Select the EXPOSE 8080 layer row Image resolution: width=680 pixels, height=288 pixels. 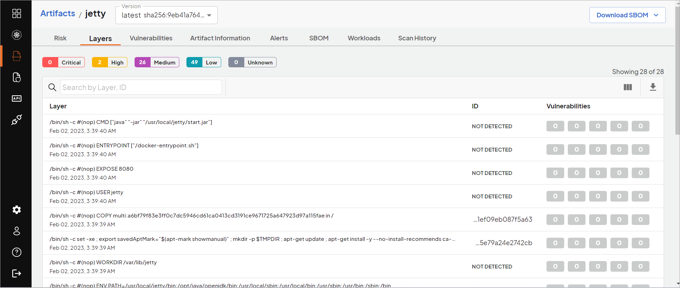pyautogui.click(x=353, y=173)
